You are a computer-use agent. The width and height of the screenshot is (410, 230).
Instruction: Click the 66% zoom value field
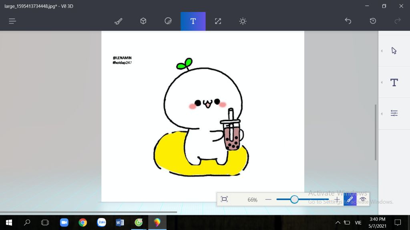[252, 200]
